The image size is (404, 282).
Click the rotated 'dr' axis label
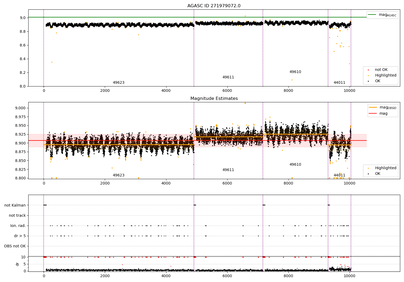pyautogui.click(x=18, y=264)
